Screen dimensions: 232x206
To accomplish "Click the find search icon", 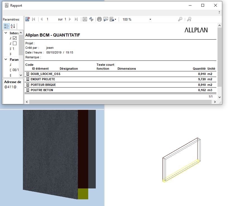I will (180, 19).
